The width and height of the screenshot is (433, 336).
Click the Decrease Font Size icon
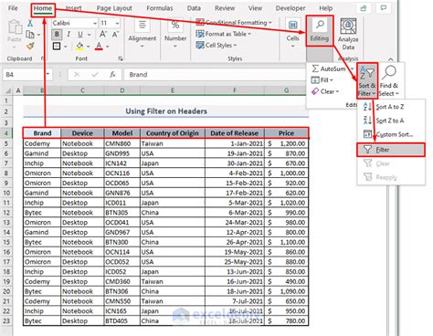tap(115, 35)
